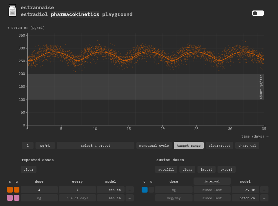Viewport: 278px width, 206px height.
Task: Toggle the pink curve box in column c
Action: click(10, 198)
